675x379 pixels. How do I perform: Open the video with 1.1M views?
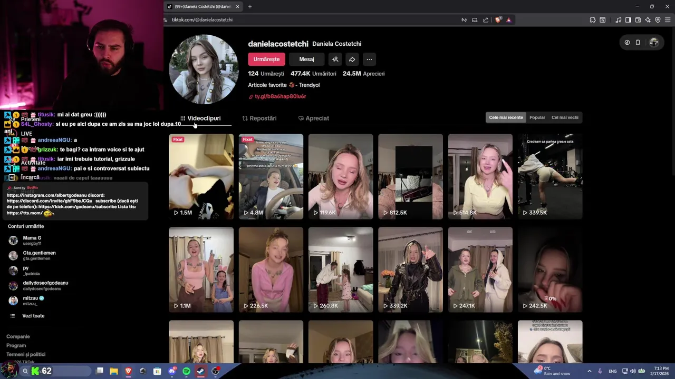click(x=201, y=270)
